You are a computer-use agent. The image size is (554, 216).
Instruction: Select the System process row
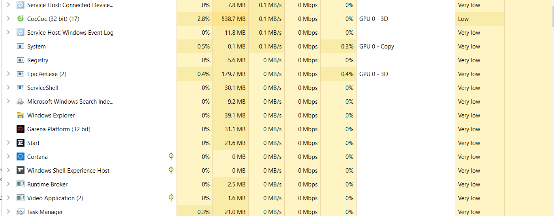click(36, 47)
